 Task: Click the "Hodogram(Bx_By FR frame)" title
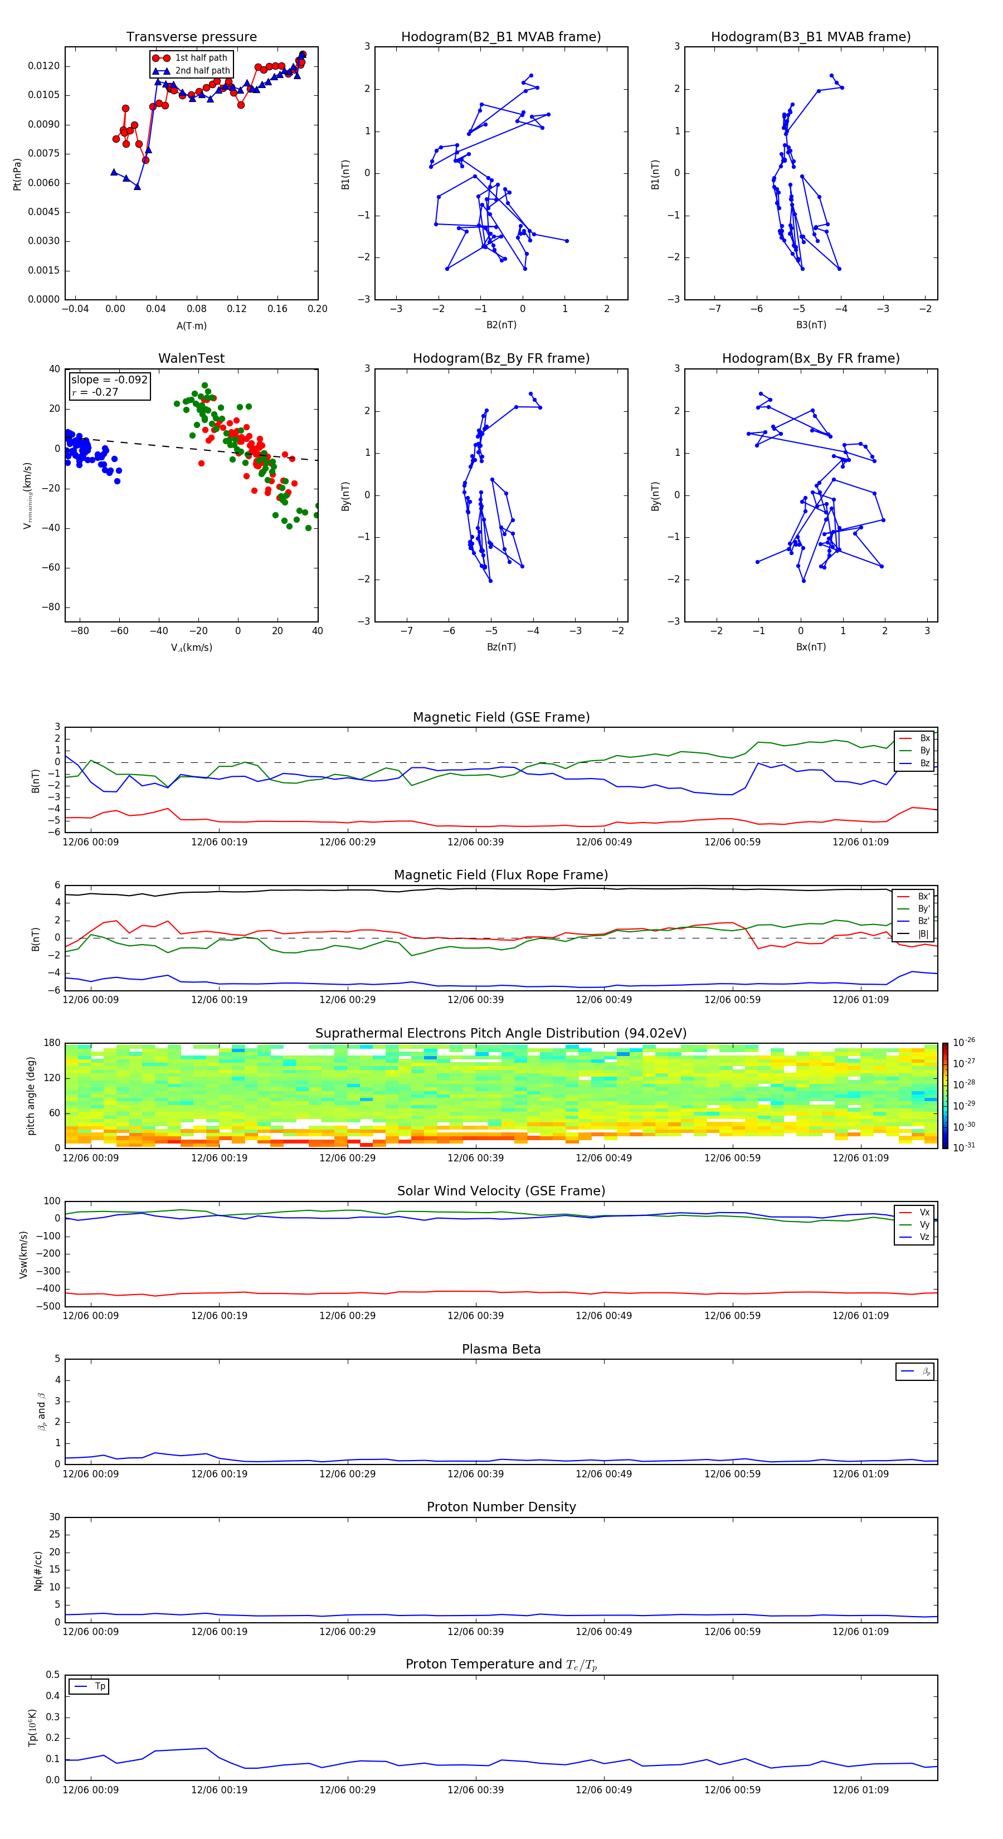[x=811, y=358]
